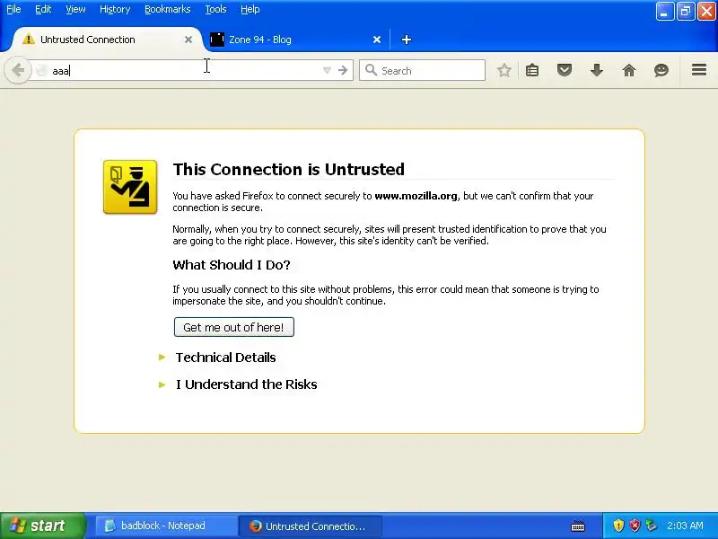
Task: Open the URL history dropdown arrow
Action: (x=327, y=70)
